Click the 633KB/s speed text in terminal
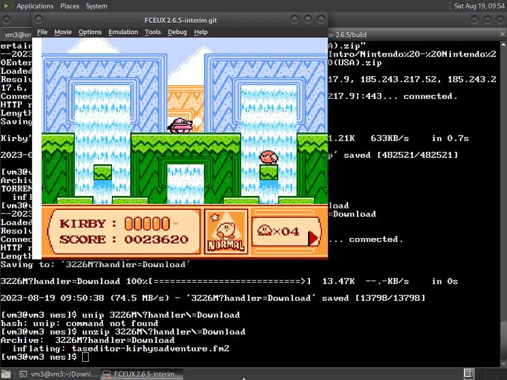The height and width of the screenshot is (380, 507). (390, 139)
